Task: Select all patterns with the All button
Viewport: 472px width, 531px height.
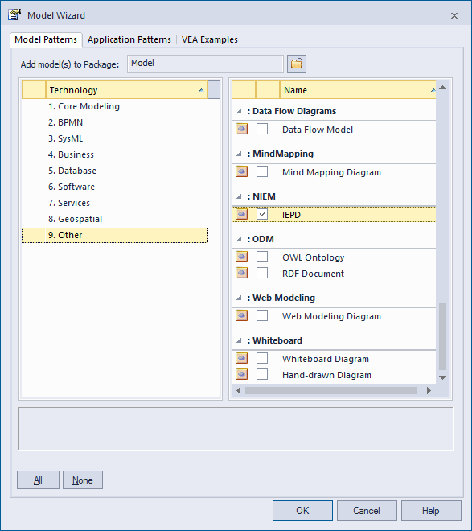Action: [38, 480]
